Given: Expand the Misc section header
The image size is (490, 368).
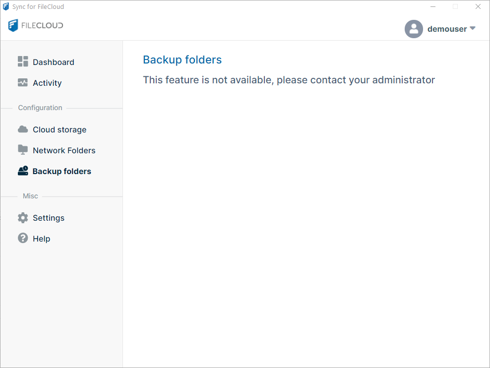Looking at the screenshot, I should tap(30, 196).
